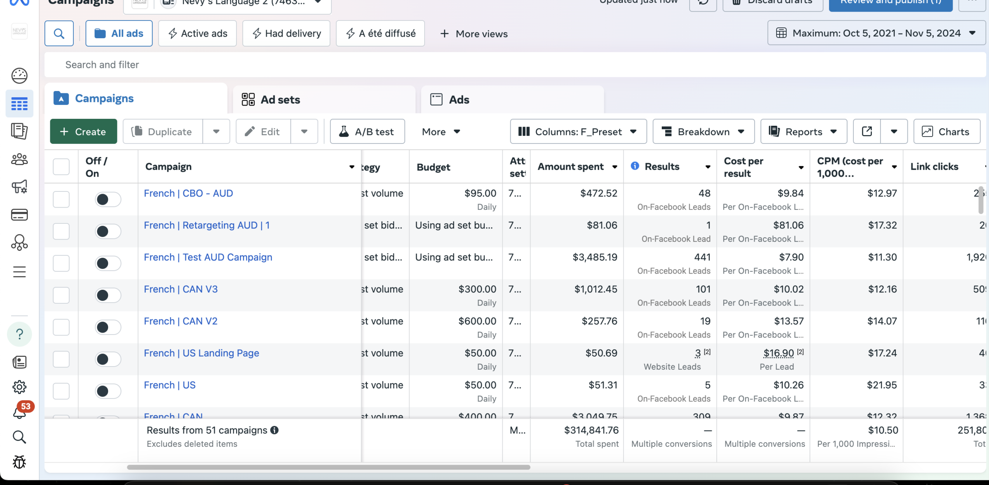Click the refresh icon near Updated just now

[x=703, y=2]
